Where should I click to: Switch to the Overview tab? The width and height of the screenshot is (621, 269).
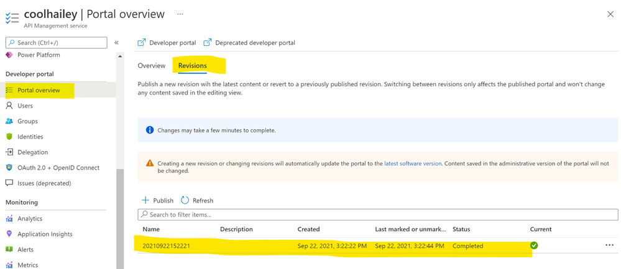coord(152,65)
